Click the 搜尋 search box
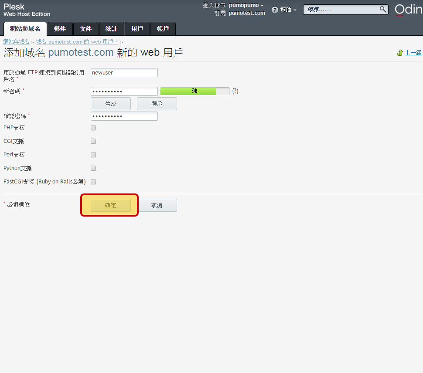 (x=345, y=10)
